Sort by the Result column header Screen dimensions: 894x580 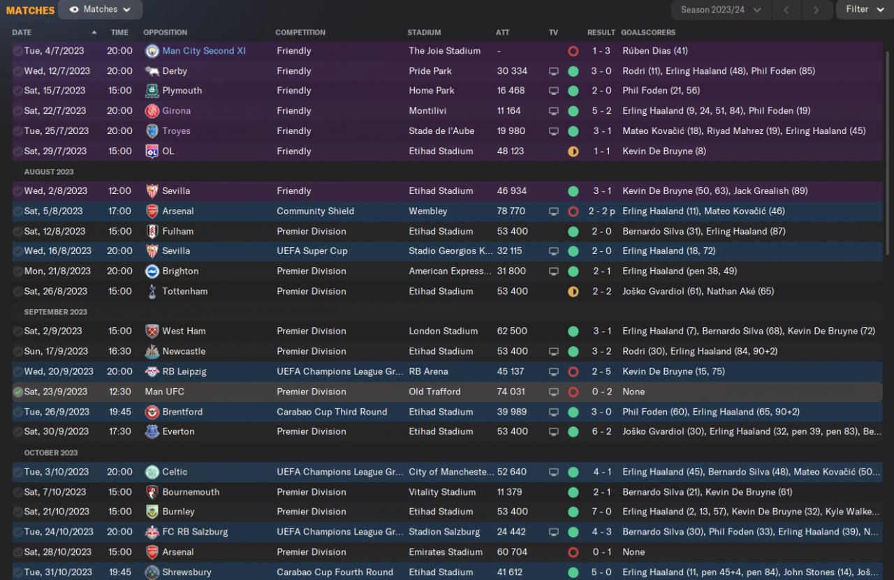pos(601,33)
